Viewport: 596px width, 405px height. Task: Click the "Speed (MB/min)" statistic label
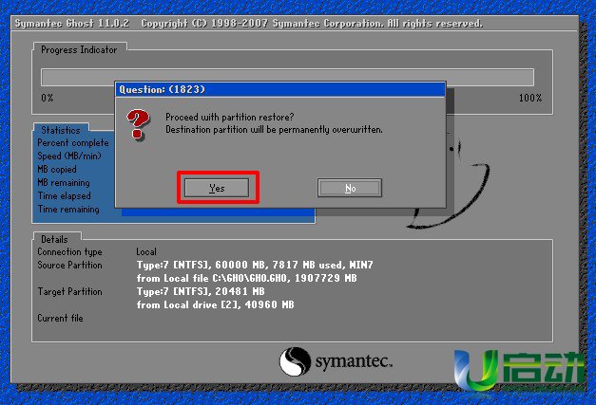tap(69, 156)
